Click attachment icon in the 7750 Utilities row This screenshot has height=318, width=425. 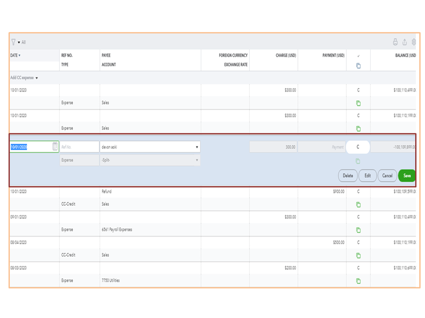[x=358, y=281]
